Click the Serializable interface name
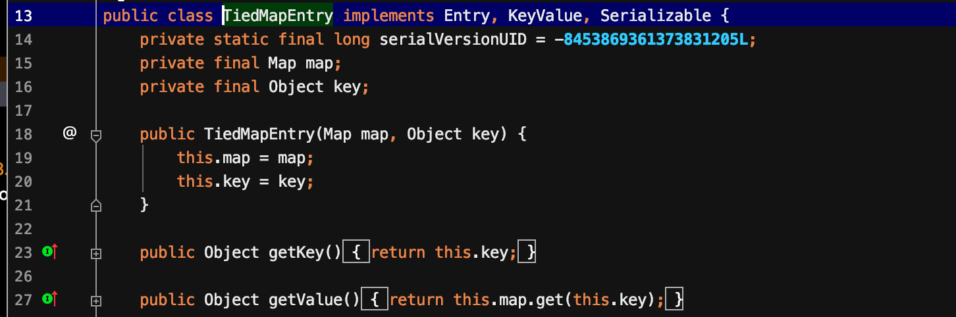 655,16
